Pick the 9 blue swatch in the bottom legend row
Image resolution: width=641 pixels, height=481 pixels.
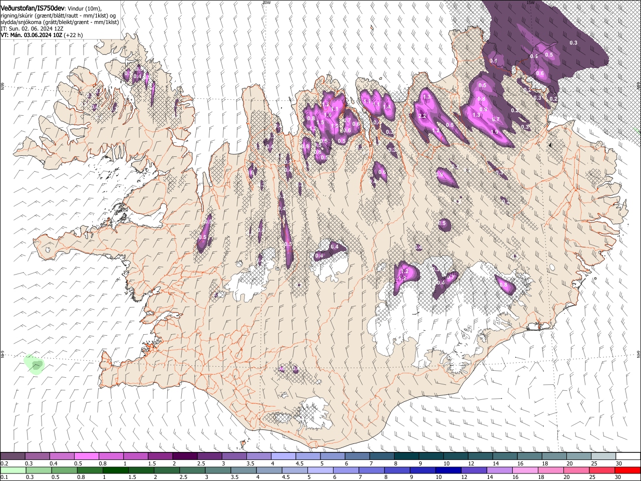click(x=423, y=470)
